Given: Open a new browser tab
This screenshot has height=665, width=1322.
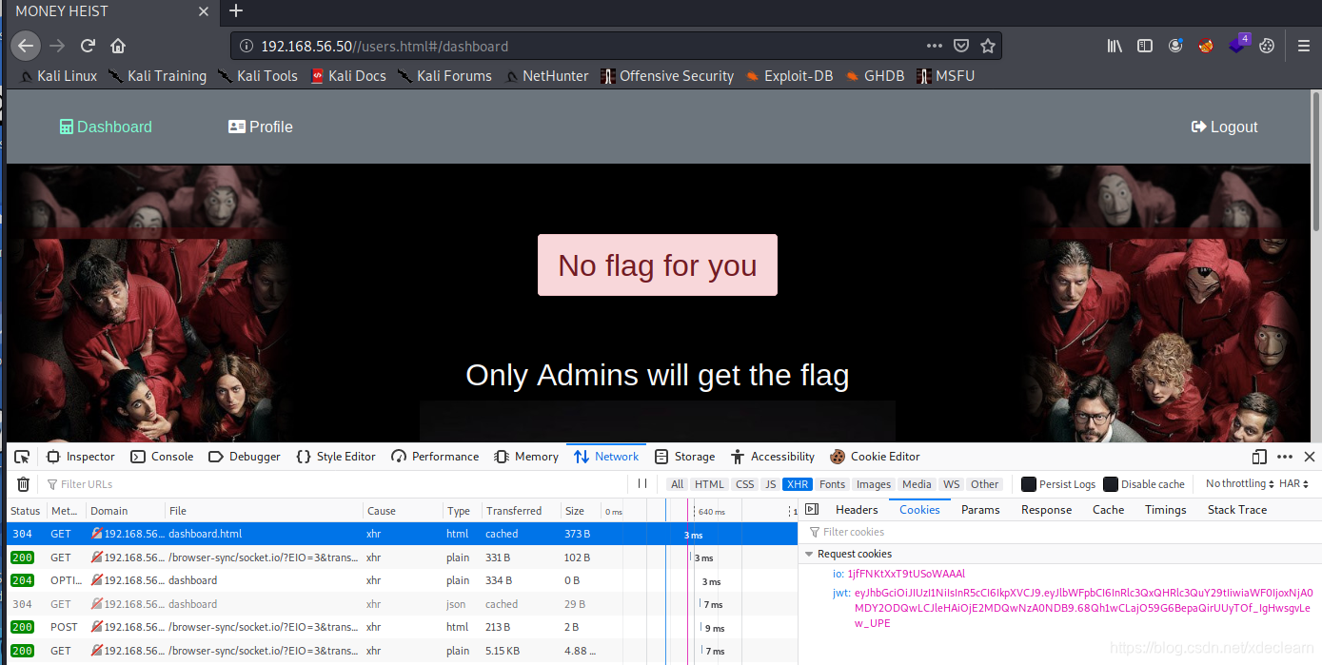Looking at the screenshot, I should pos(237,11).
